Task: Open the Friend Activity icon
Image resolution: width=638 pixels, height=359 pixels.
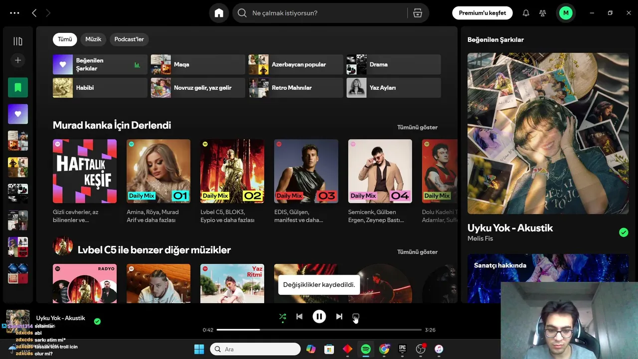Action: pos(543,13)
